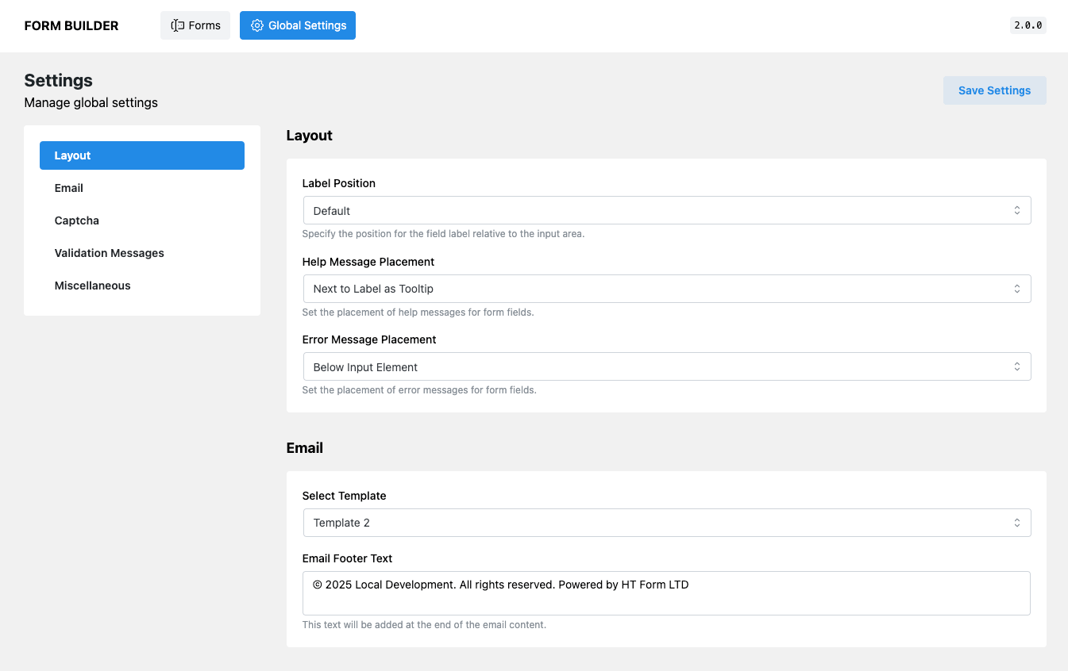
Task: Click the Error Message Placement chevron arrows
Action: point(1016,366)
